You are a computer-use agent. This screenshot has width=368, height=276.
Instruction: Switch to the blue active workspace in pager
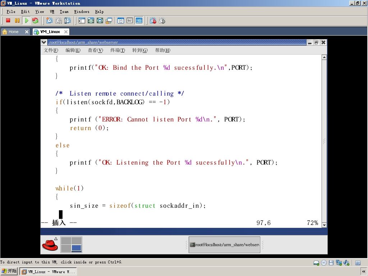coord(77,248)
